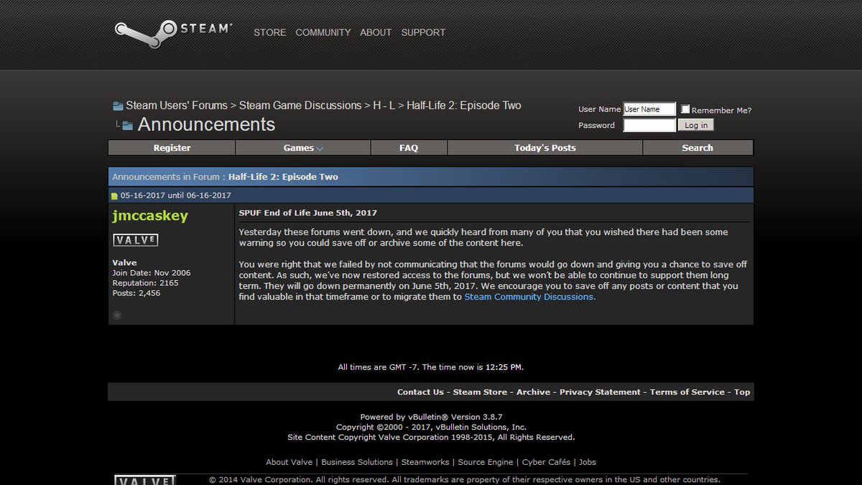Click the Join Date: Nov 2006 text
Image resolution: width=862 pixels, height=485 pixels.
coord(152,273)
